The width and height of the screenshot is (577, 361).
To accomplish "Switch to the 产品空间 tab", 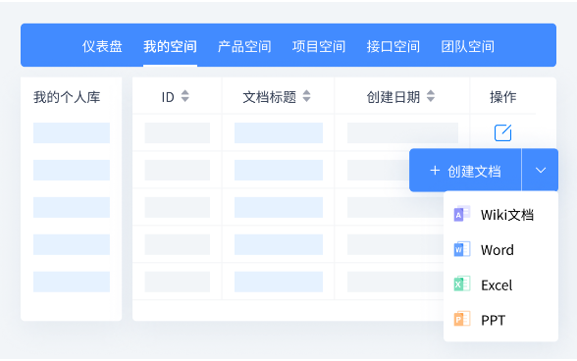I will pos(244,46).
